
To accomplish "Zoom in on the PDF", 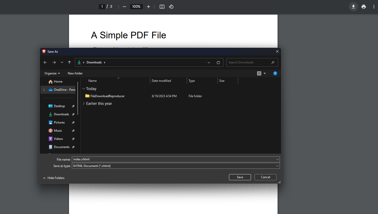I will (x=148, y=7).
